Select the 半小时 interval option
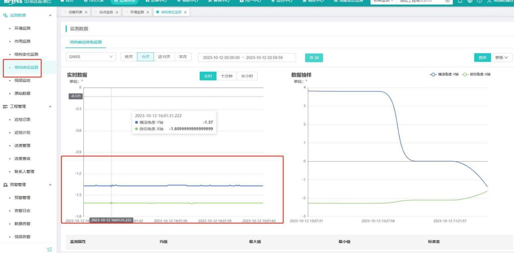 click(247, 76)
